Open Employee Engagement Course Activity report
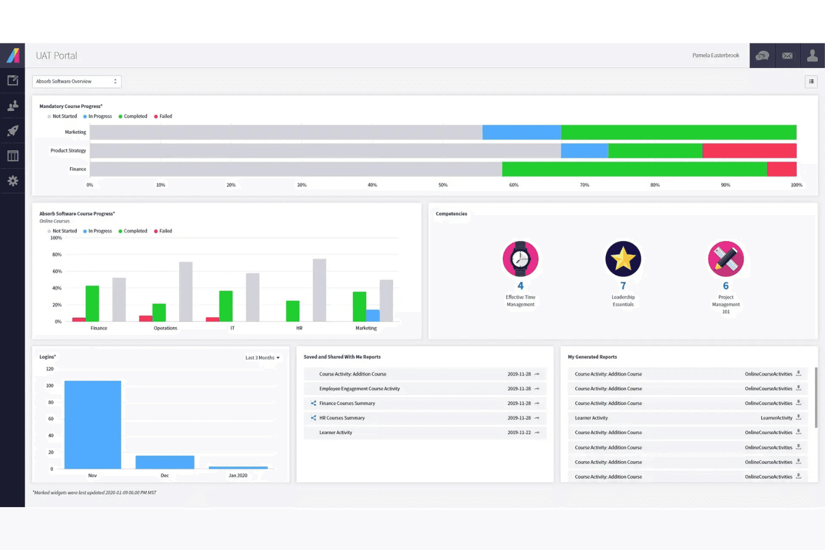The width and height of the screenshot is (825, 550). coord(360,389)
